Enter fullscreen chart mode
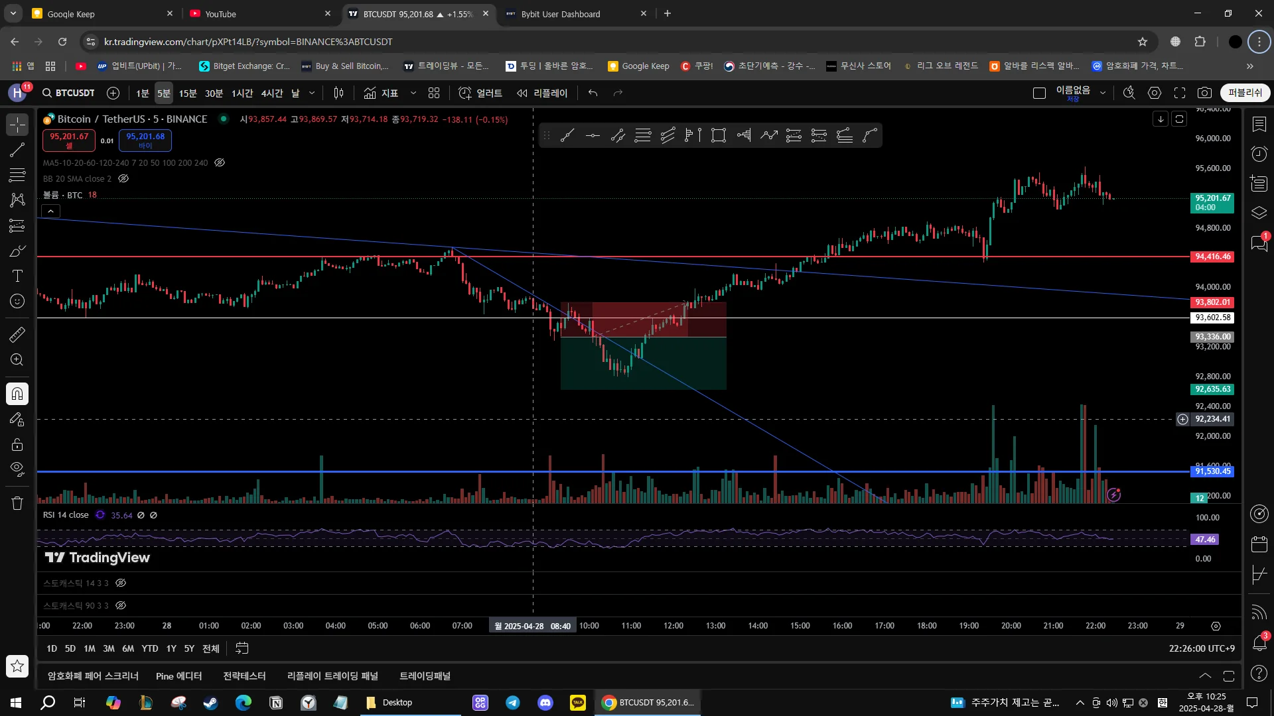Screen dimensions: 1274x716 click(x=1180, y=93)
